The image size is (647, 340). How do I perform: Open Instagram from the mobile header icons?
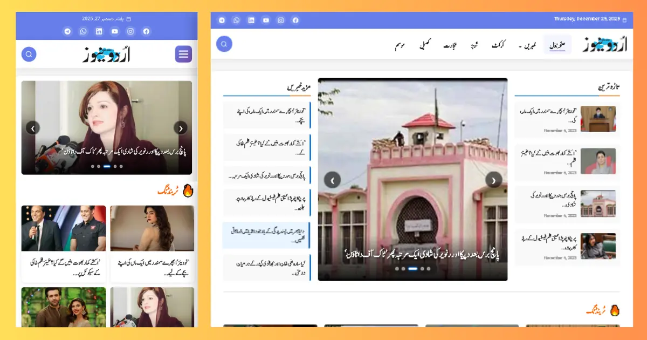tap(130, 31)
